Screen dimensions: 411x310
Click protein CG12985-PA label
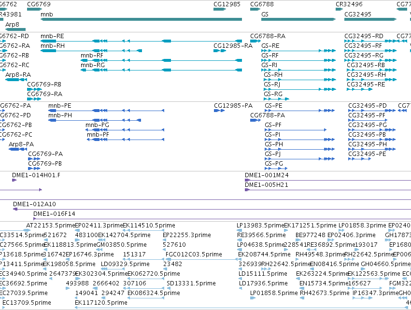(x=233, y=106)
